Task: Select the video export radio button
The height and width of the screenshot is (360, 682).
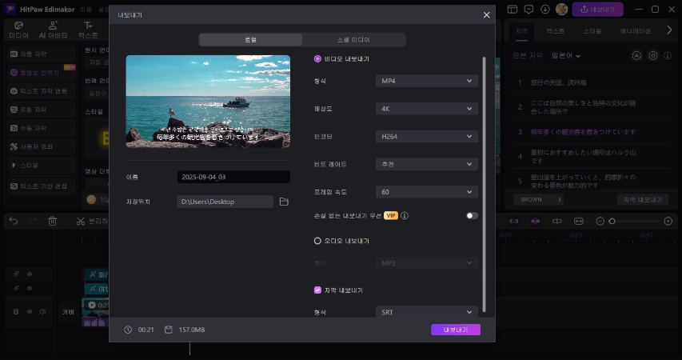Action: tap(317, 58)
